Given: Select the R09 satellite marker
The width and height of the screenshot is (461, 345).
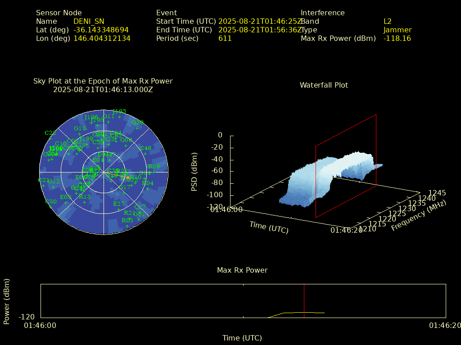Looking at the screenshot, I should pos(154,172).
